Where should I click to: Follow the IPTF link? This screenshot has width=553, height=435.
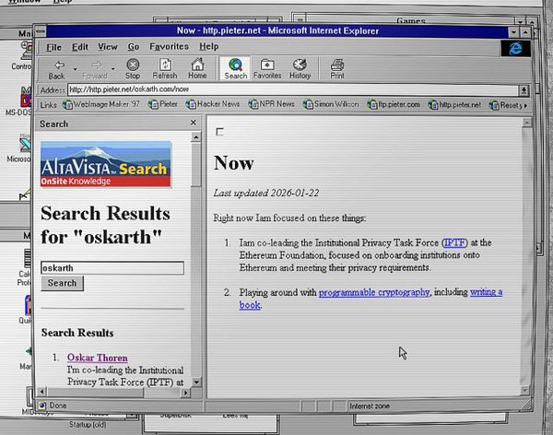click(x=454, y=242)
